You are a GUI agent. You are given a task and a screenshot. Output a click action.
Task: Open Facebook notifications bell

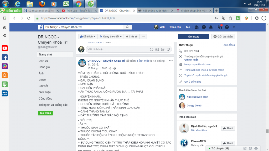click(x=211, y=27)
